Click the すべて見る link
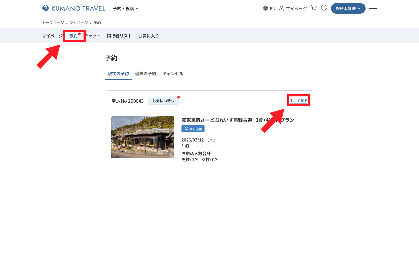The height and width of the screenshot is (262, 419). [298, 101]
